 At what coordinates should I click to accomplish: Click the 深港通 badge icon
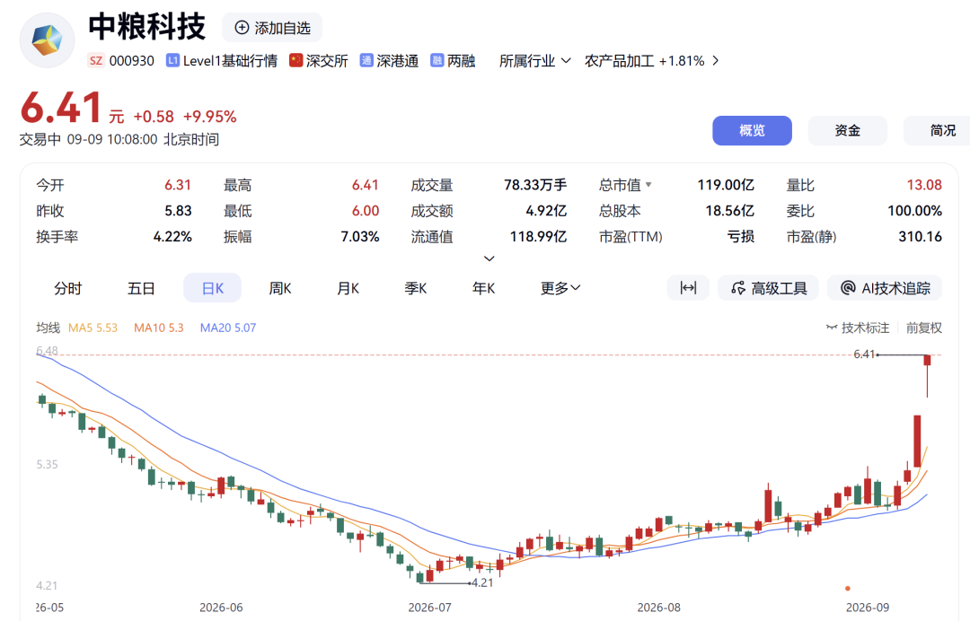[x=366, y=60]
